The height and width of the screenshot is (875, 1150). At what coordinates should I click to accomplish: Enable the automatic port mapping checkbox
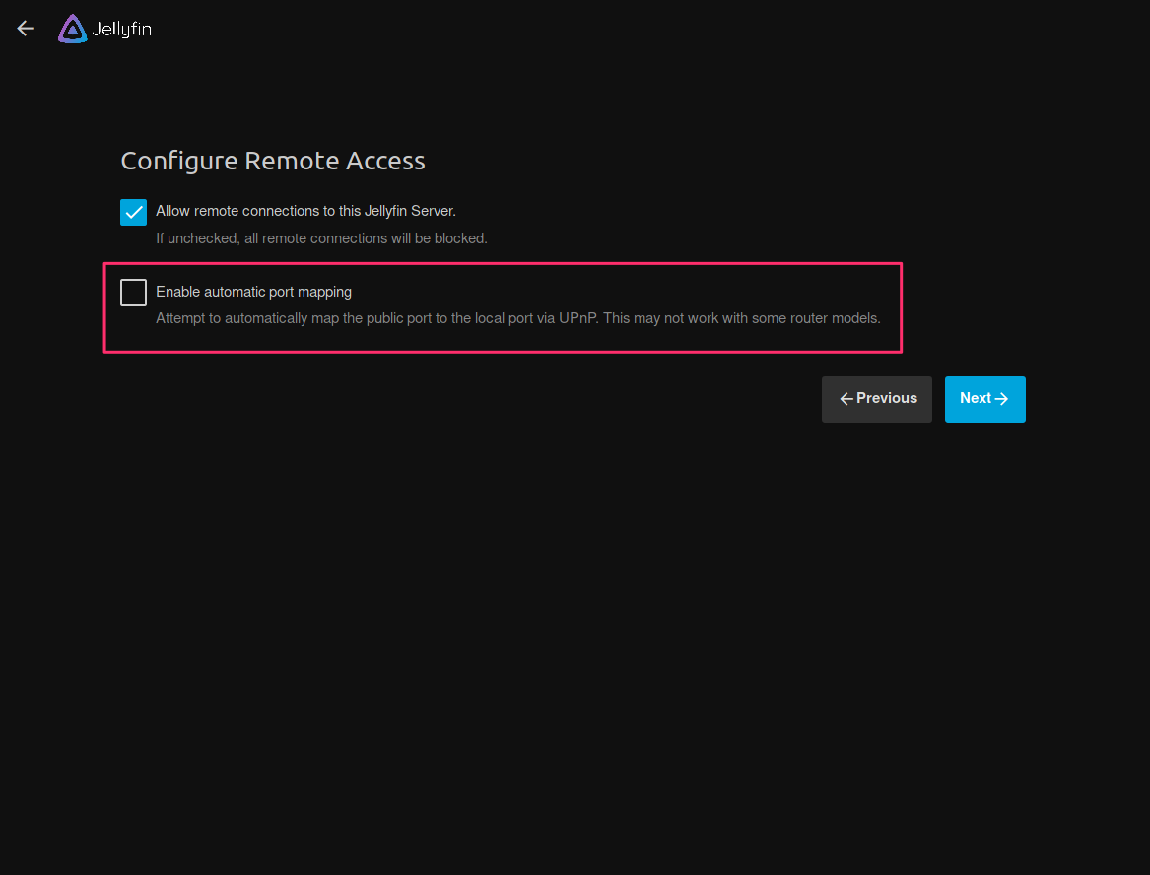pyautogui.click(x=133, y=293)
